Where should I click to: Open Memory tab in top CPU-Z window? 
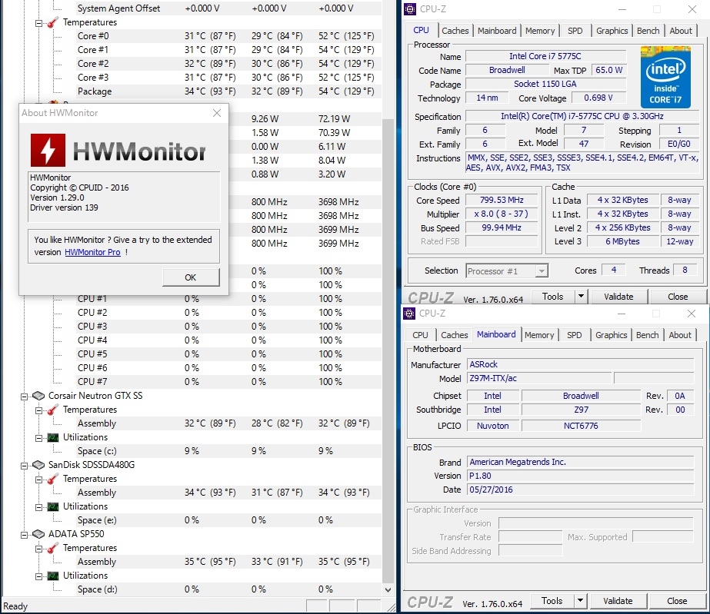pos(540,31)
